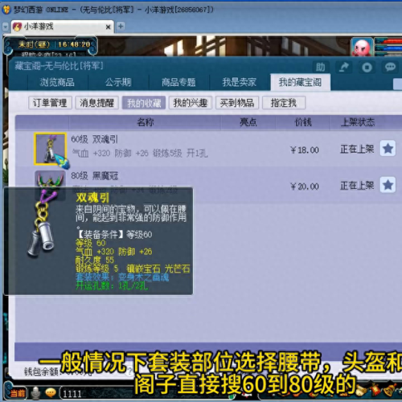Open 买到物品 sub-tab
Screen dimensions: 402x402
237,103
